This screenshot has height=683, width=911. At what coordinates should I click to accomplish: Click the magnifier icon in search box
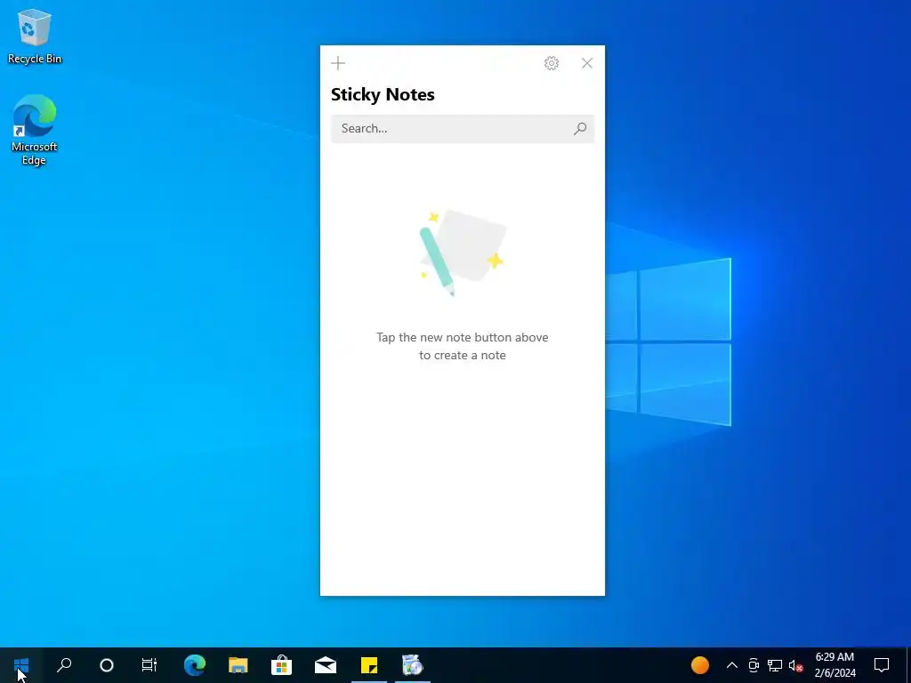[x=580, y=128]
